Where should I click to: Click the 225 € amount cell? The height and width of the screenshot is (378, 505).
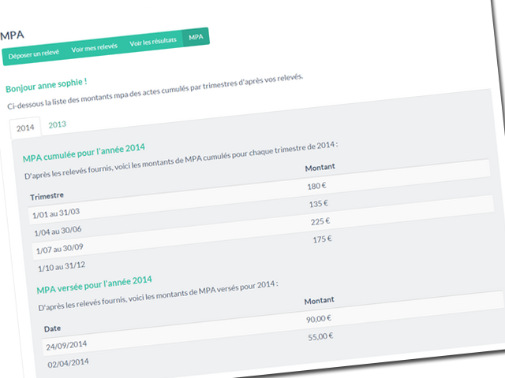point(320,222)
